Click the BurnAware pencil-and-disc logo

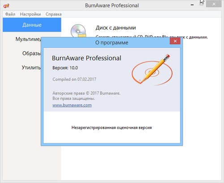pos(152,70)
